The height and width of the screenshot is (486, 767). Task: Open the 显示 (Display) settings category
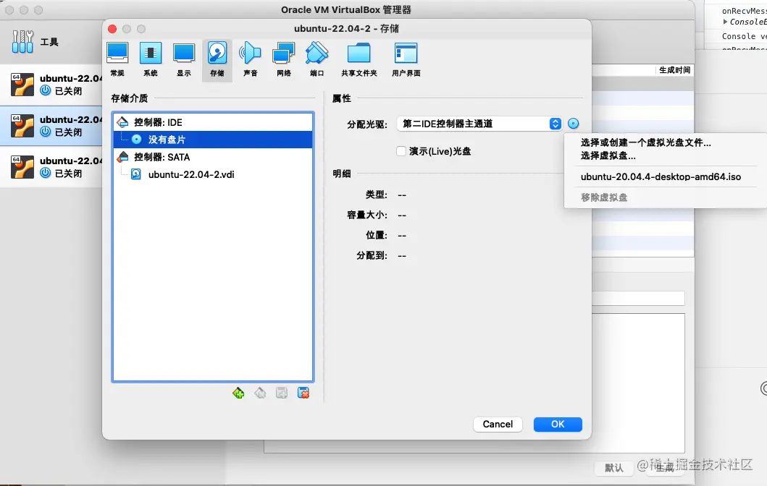tap(184, 59)
